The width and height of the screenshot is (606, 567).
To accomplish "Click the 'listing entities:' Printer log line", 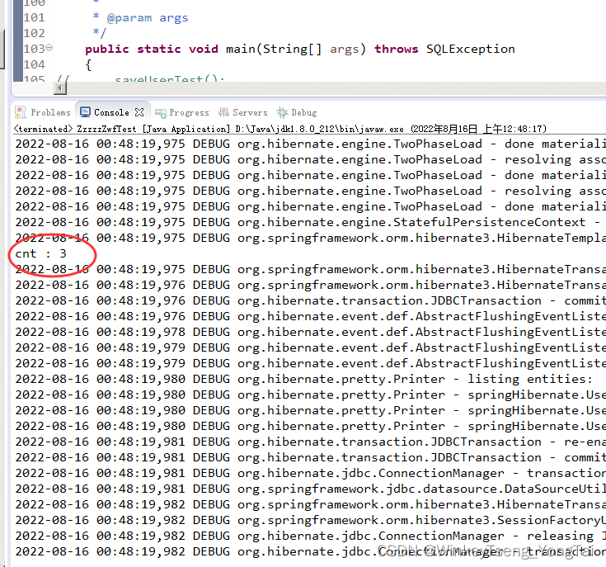I will tap(303, 379).
